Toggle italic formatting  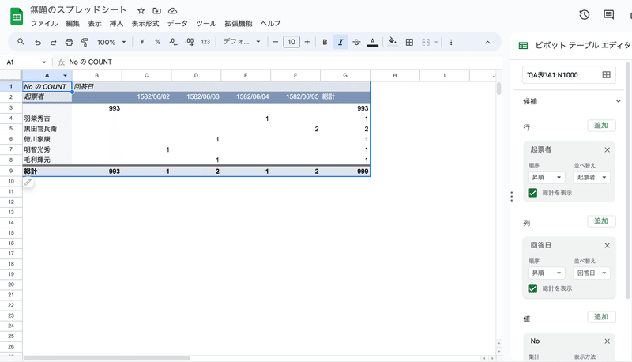[x=340, y=42]
